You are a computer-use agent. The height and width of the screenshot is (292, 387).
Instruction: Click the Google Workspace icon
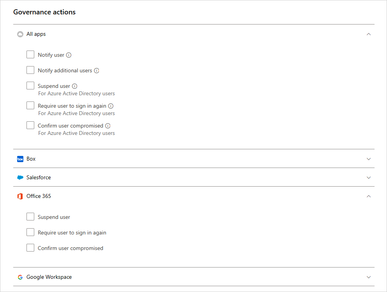[x=20, y=277]
